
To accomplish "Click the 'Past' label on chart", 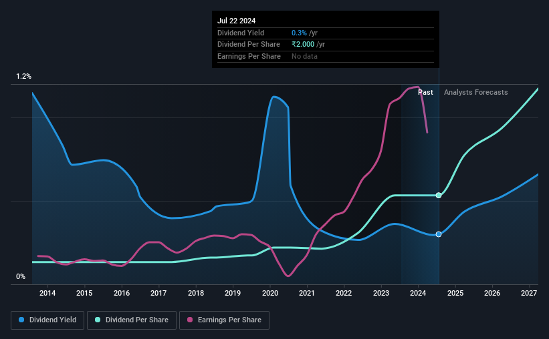I will (425, 92).
